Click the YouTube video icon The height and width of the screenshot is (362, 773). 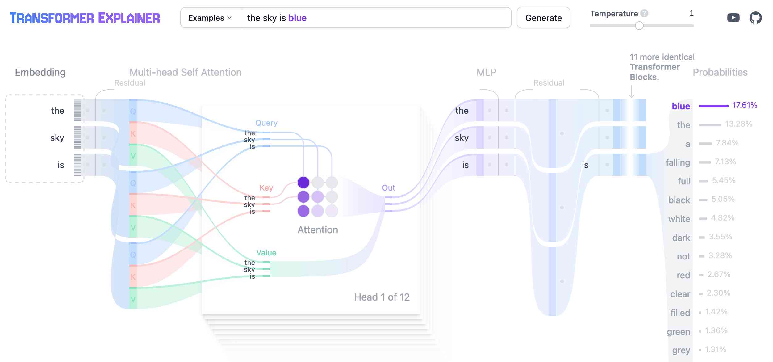(733, 17)
